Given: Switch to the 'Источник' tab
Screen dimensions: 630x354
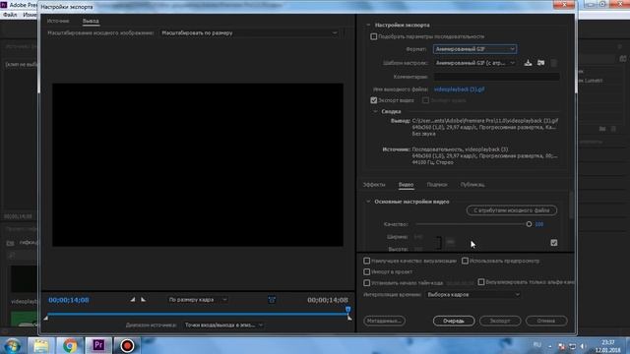Looking at the screenshot, I should coord(58,21).
